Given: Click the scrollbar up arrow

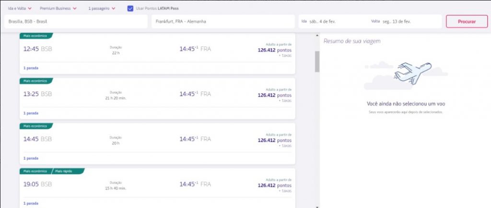Looking at the screenshot, I should (317, 35).
